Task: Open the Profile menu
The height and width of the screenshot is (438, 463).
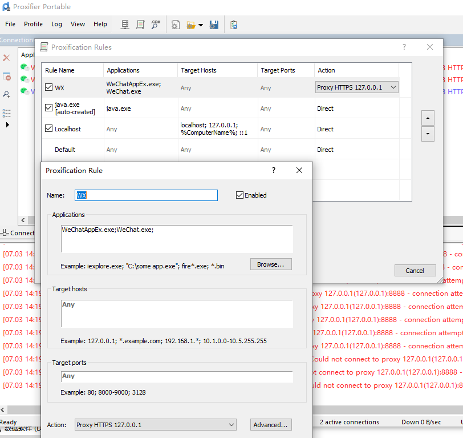Action: [33, 24]
